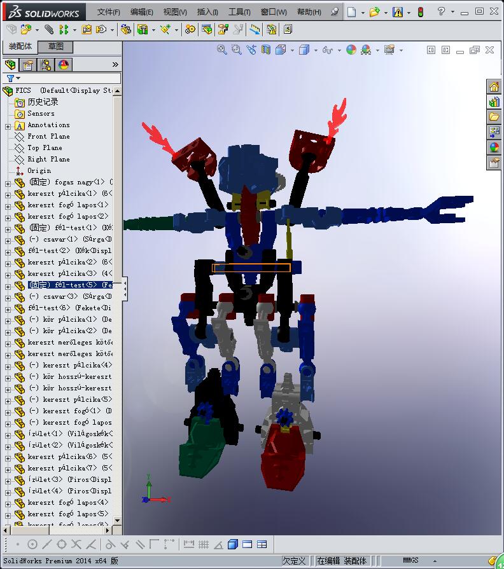This screenshot has height=569, width=504.
Task: Click the Apply Scene icon
Action: point(366,50)
